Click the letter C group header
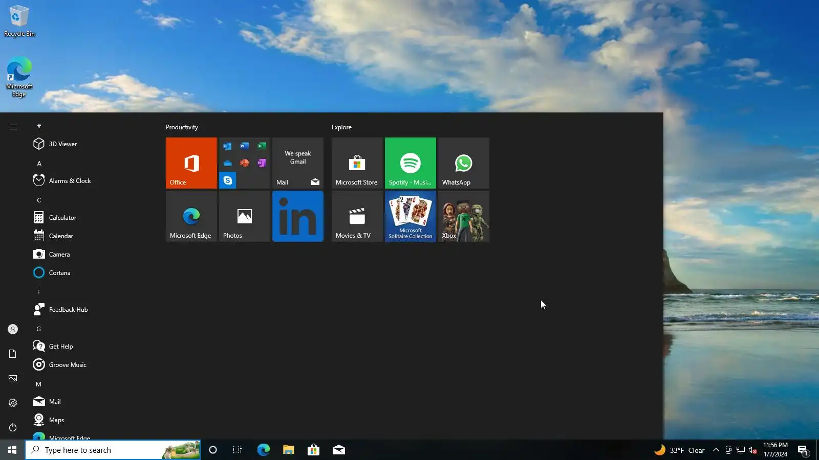819x460 pixels. (39, 200)
